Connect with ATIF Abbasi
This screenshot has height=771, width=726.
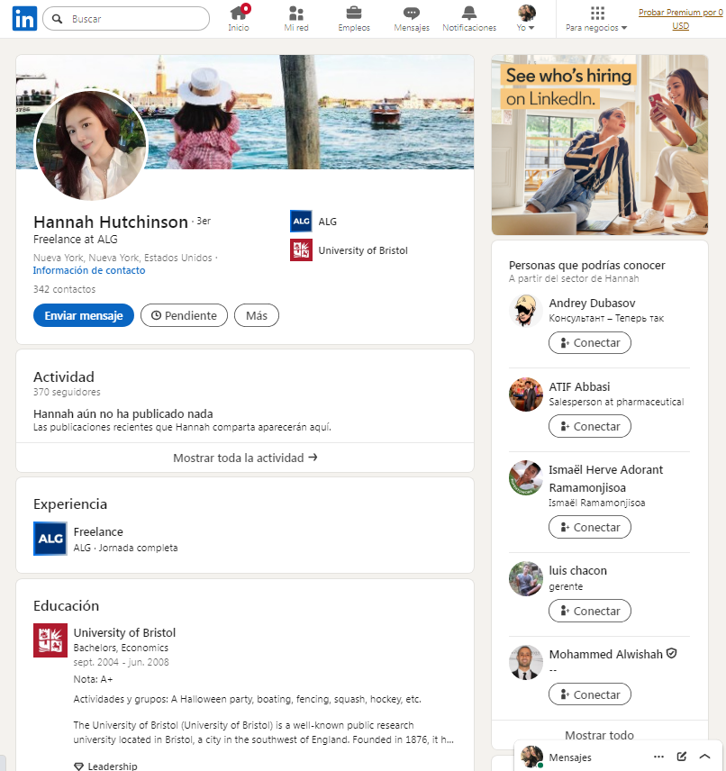tap(590, 426)
